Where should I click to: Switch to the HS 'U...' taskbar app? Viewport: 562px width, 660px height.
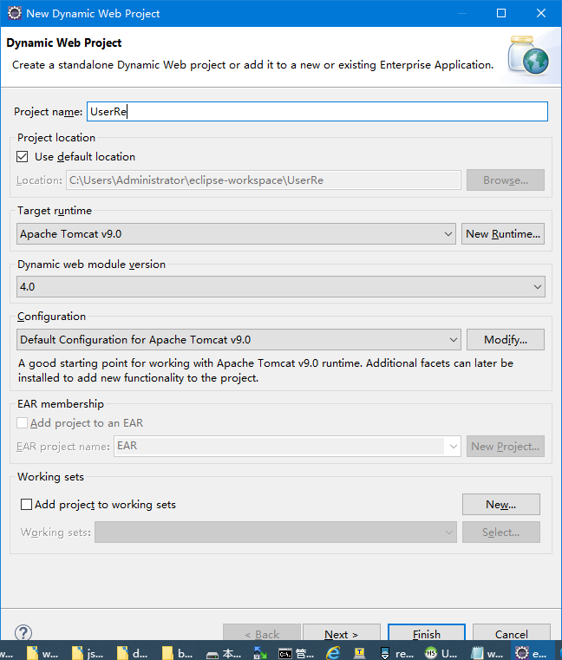click(441, 653)
